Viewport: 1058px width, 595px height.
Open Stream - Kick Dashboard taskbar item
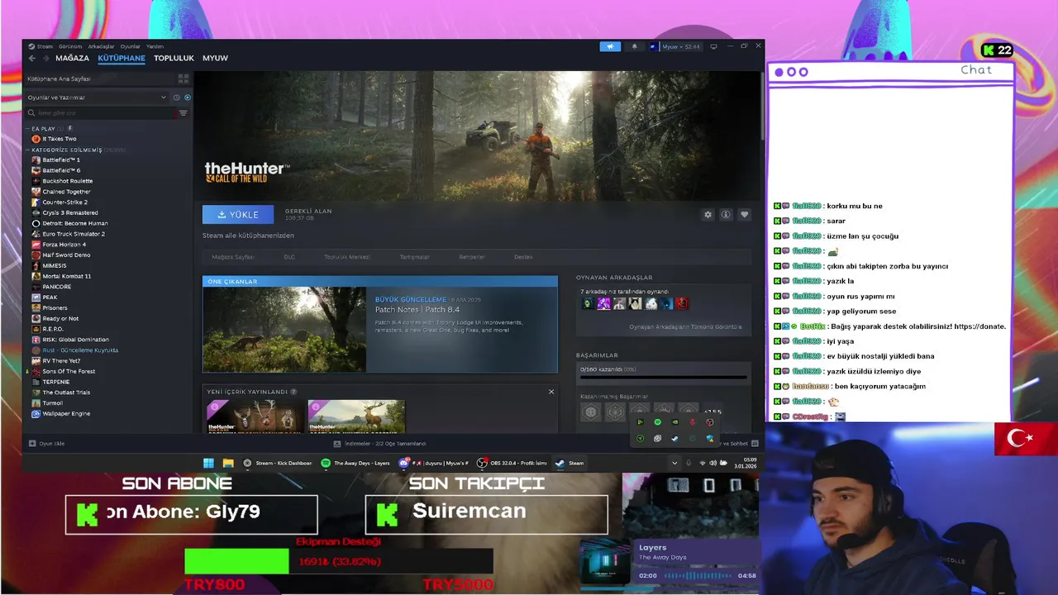click(x=278, y=464)
